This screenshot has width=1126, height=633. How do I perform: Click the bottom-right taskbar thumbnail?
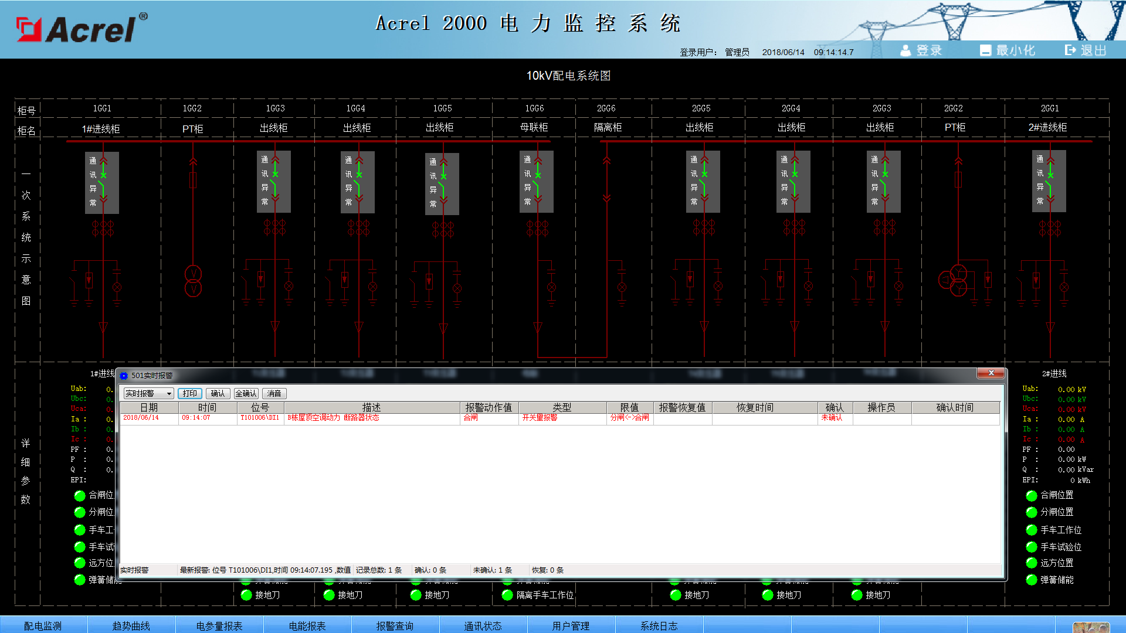pos(1091,627)
